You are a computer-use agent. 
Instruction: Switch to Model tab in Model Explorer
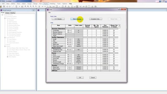[x=3, y=13]
